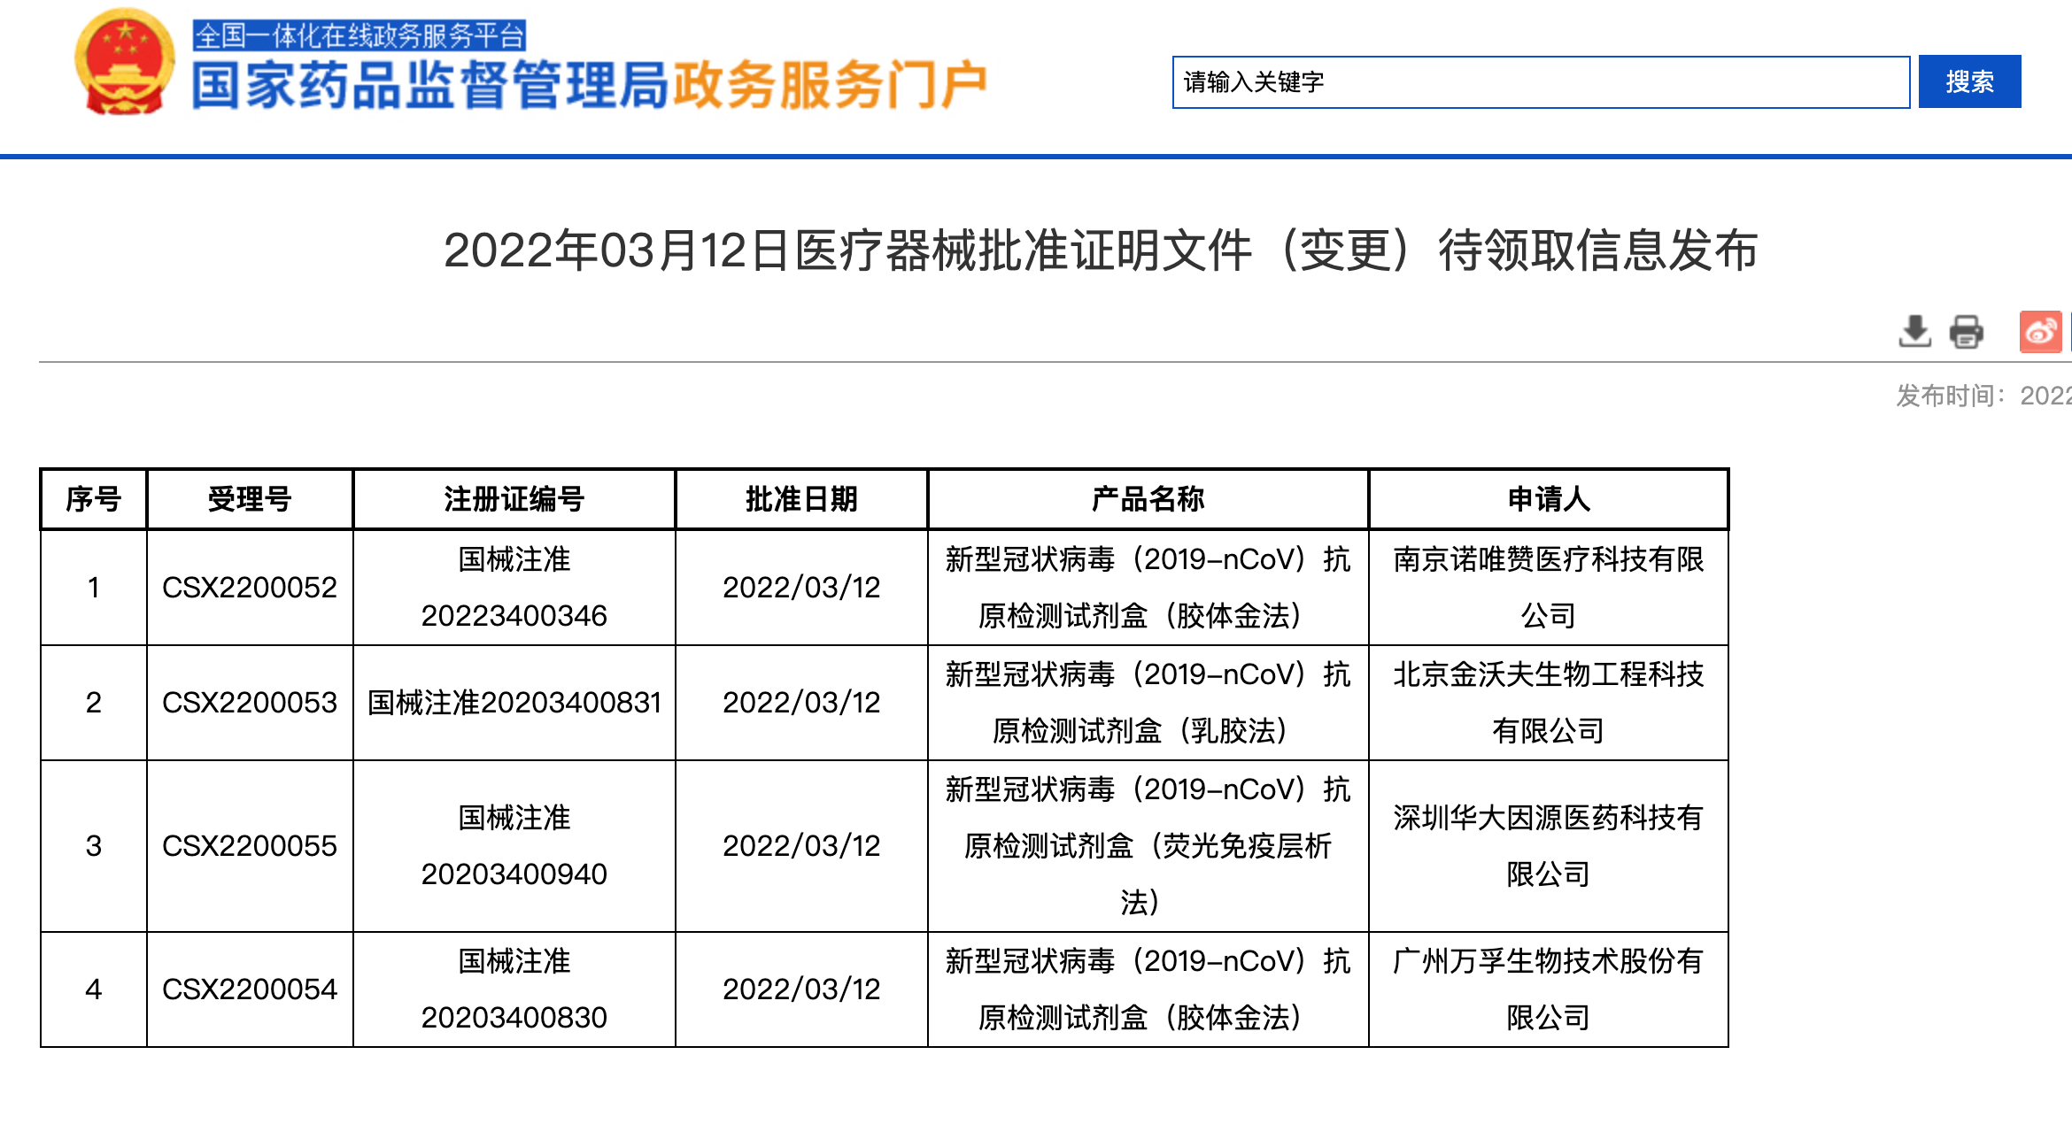This screenshot has height=1124, width=2072.
Task: Click cell CSX2200053 in the table
Action: click(x=250, y=703)
